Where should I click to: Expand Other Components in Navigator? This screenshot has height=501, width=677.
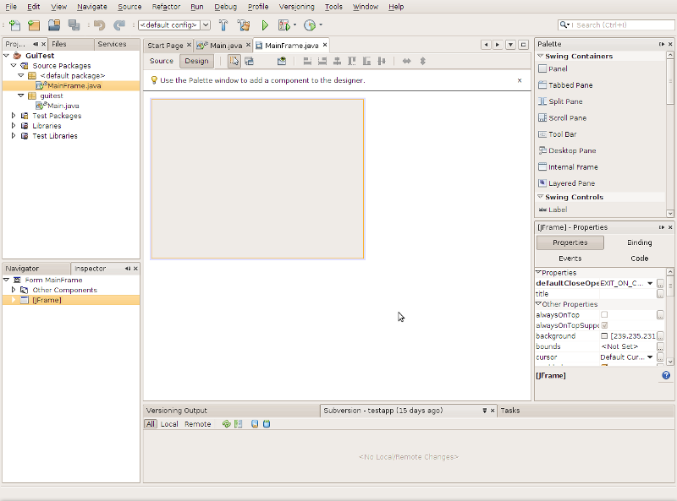pyautogui.click(x=14, y=290)
